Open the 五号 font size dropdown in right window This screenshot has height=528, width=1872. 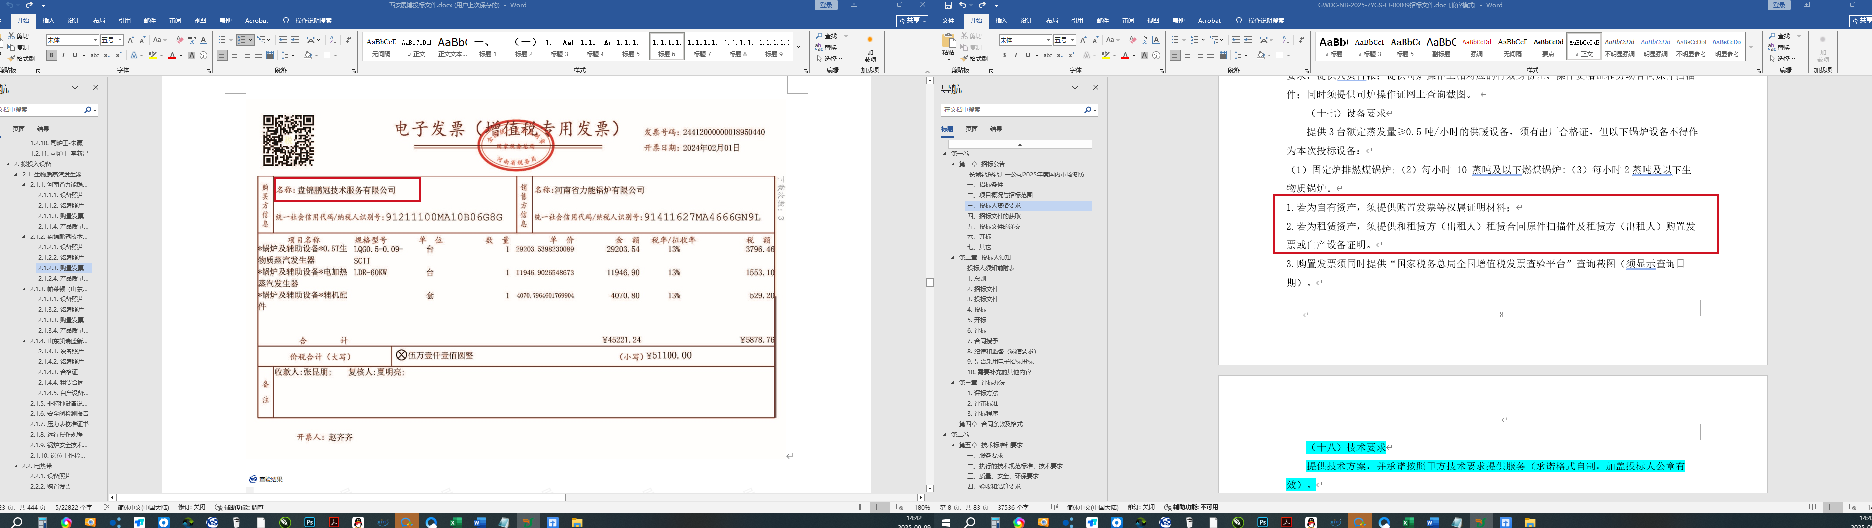pyautogui.click(x=1072, y=40)
